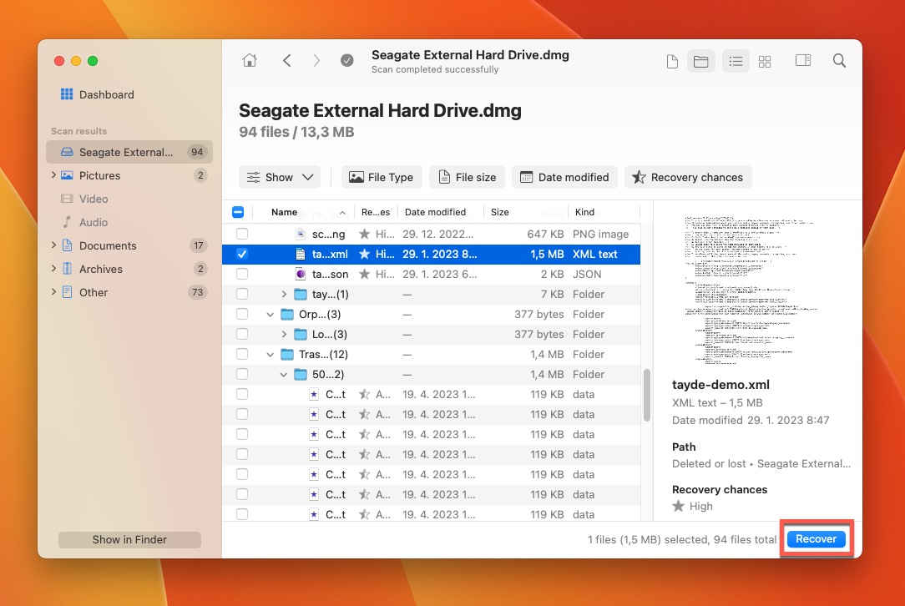Screen dimensions: 905x606
Task: Go to the Home icon in toolbar
Action: (250, 61)
